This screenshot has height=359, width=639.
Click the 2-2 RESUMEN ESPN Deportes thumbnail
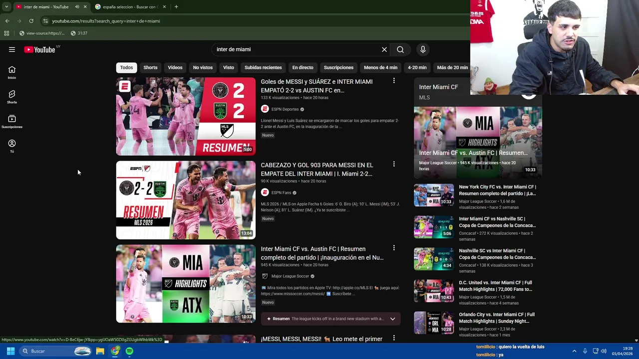click(186, 116)
